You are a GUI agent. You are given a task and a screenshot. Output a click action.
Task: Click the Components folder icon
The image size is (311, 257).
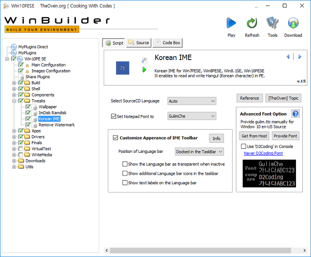point(27,95)
